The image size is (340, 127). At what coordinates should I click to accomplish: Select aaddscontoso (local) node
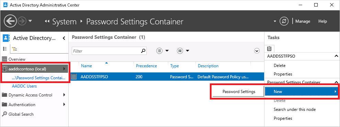[x=27, y=69]
